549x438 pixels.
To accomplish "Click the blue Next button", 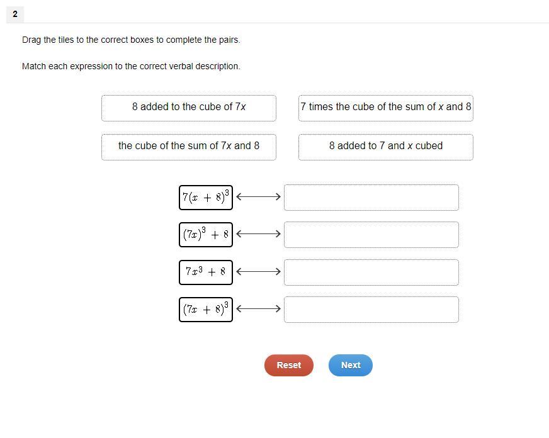I will 351,365.
